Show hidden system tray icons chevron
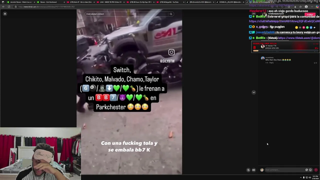Image resolution: width=320 pixels, height=180 pixels. (x=301, y=177)
